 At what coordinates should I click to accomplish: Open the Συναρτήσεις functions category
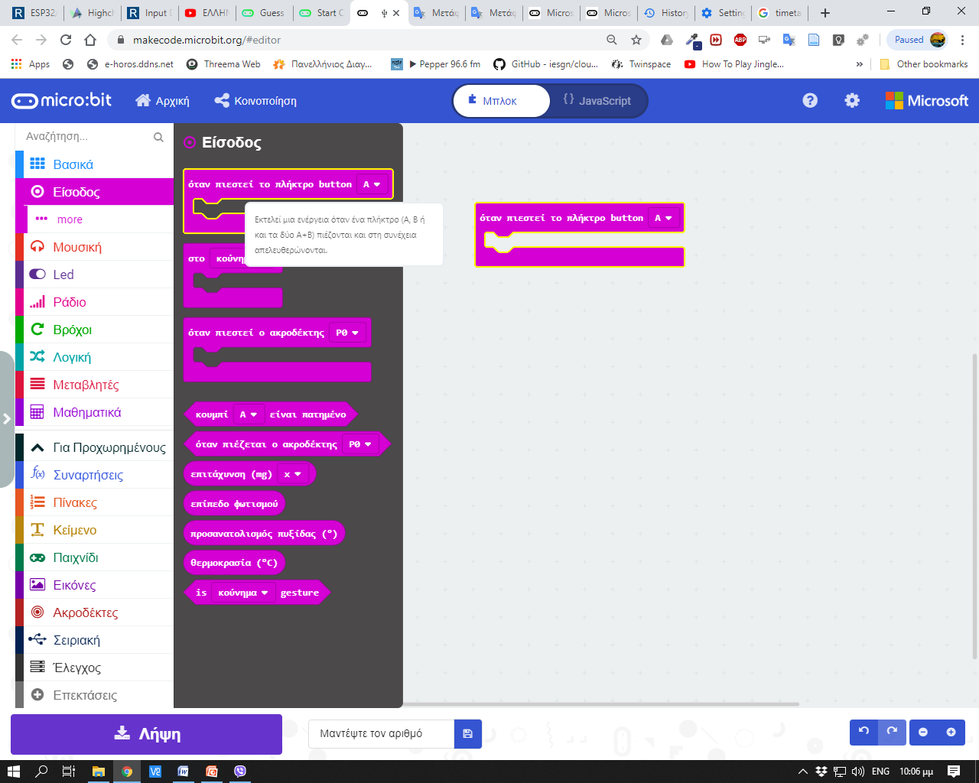coord(95,475)
